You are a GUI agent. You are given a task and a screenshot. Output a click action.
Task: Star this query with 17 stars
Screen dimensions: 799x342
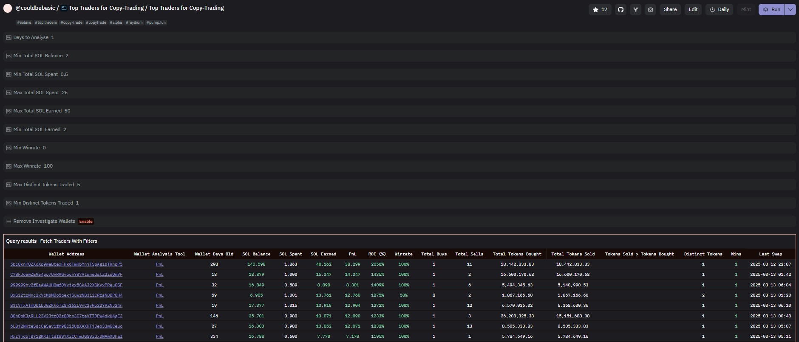600,9
